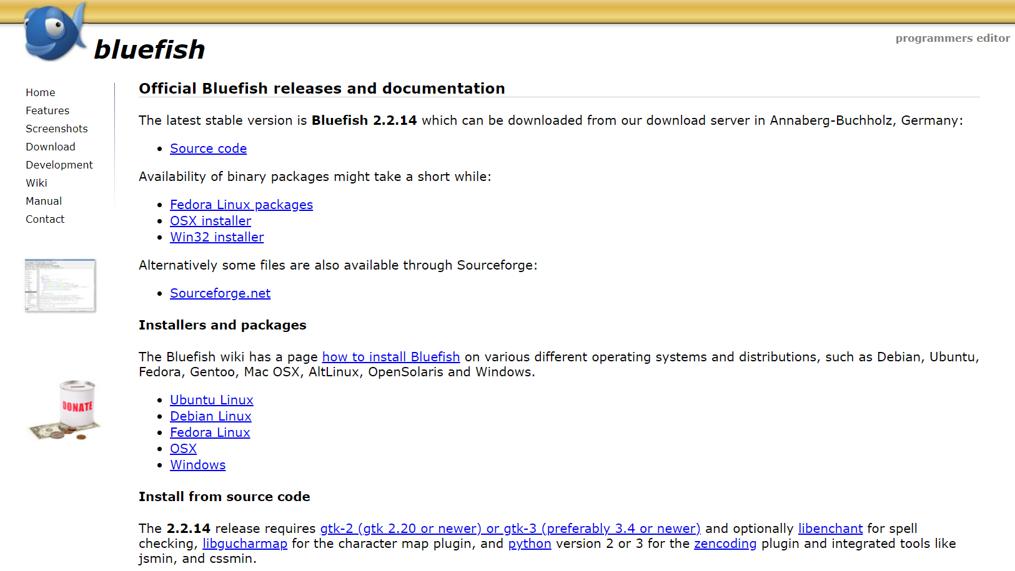Open the Donate jar image
The width and height of the screenshot is (1015, 571).
click(x=65, y=410)
